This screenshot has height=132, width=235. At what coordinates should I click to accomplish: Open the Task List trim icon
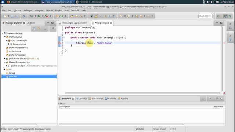pyautogui.click(x=230, y=28)
